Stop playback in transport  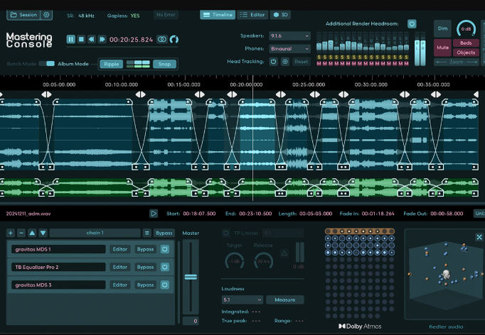81,39
